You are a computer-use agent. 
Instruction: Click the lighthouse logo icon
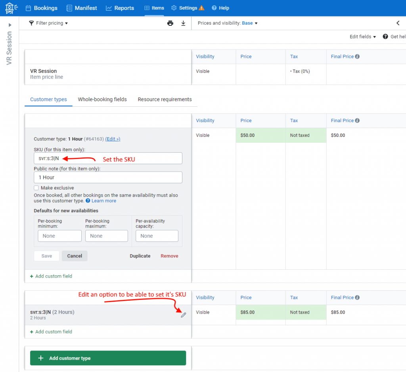[x=11, y=8]
